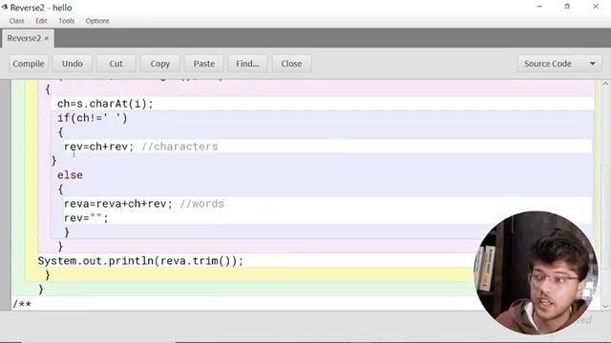Screen dimensions: 611x343
Task: Click the vertical scrollbar track
Action: pyautogui.click(x=605, y=194)
